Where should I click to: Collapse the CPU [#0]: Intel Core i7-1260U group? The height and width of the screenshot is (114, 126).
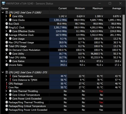[3, 12]
